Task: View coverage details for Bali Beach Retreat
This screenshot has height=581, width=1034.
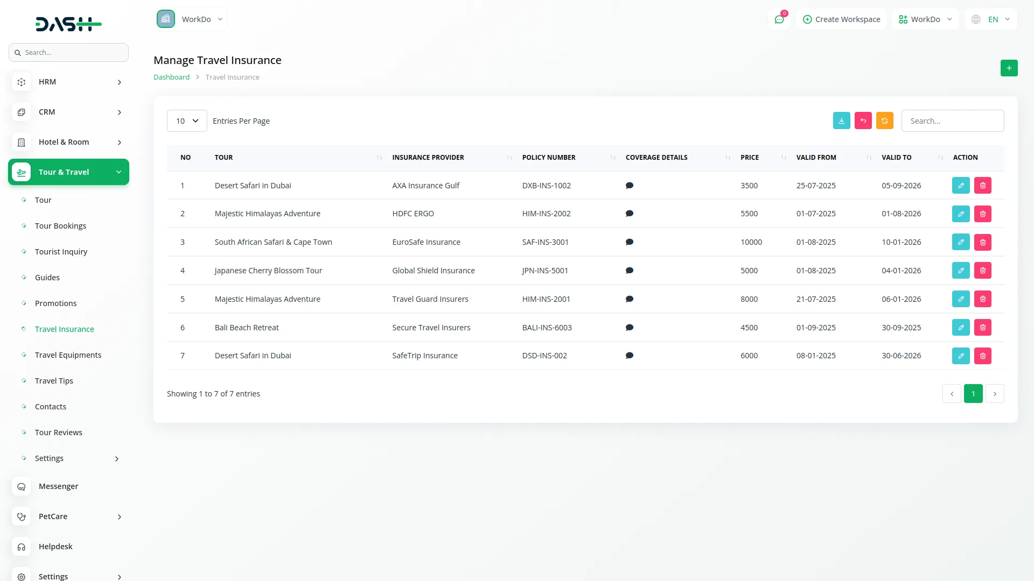Action: 629,328
